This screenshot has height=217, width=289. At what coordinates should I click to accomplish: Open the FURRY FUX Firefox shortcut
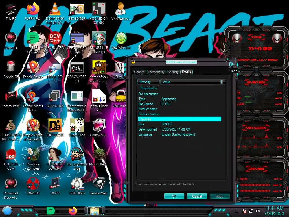tap(33, 11)
